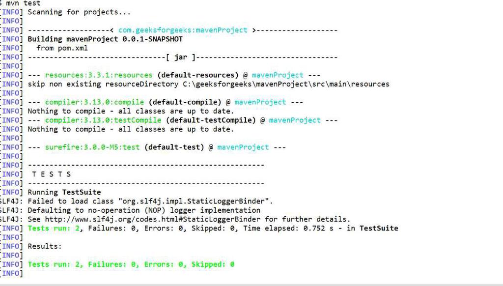Click 'Building mavenProject 0.0.1-SNAPSHOT' line
Viewport: 503px width, 286px height.
[105, 39]
